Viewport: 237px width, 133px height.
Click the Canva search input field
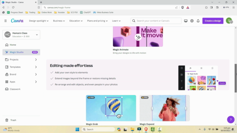click(156, 21)
